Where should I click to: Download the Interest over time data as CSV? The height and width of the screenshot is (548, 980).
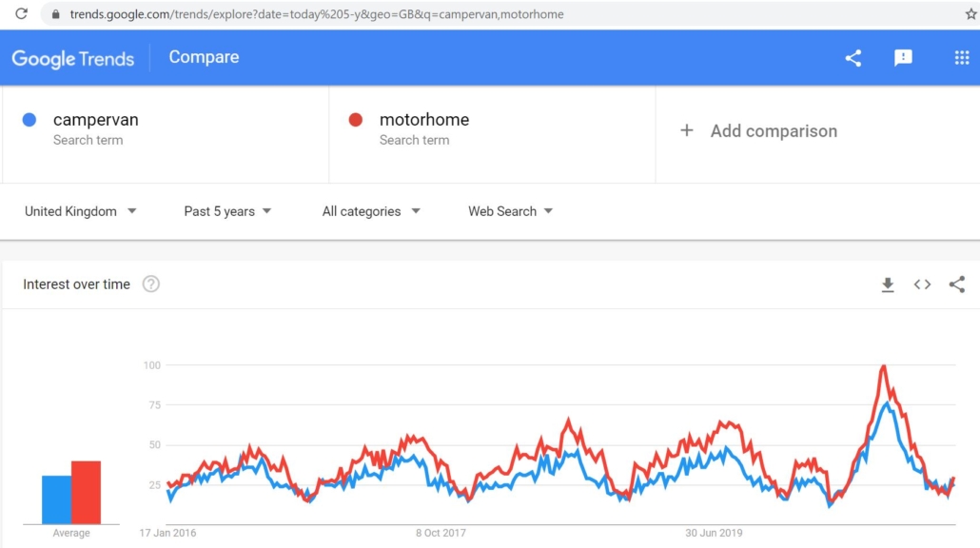pos(888,284)
